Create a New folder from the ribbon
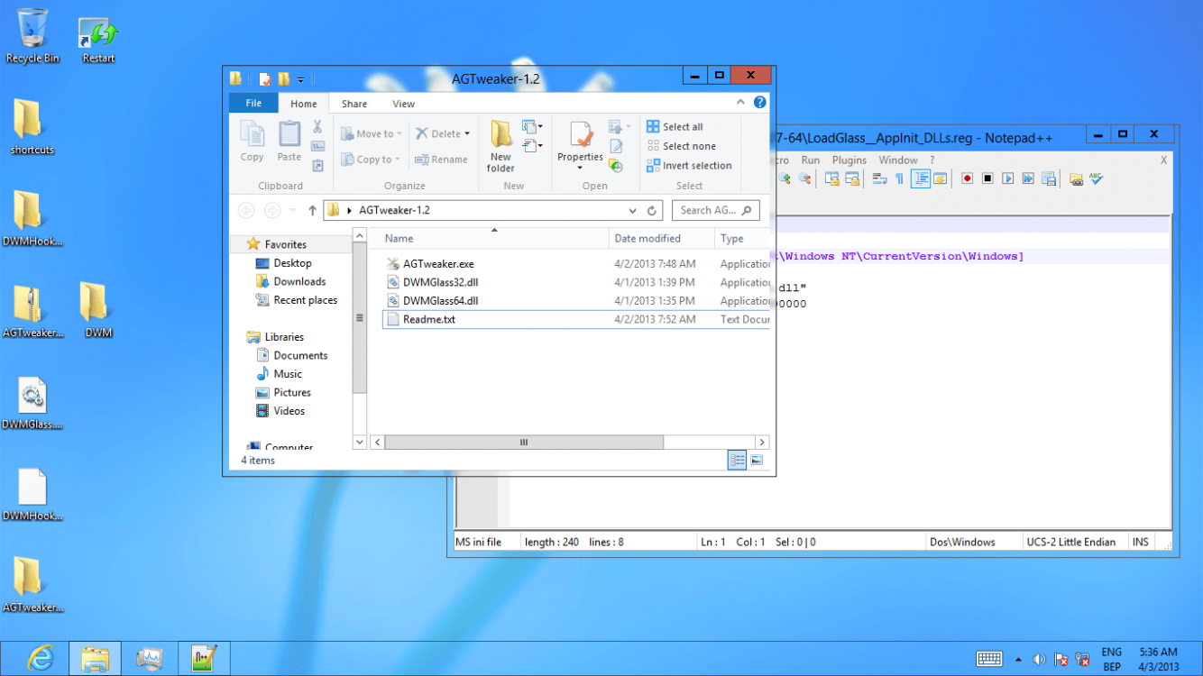Image resolution: width=1203 pixels, height=676 pixels. [501, 145]
